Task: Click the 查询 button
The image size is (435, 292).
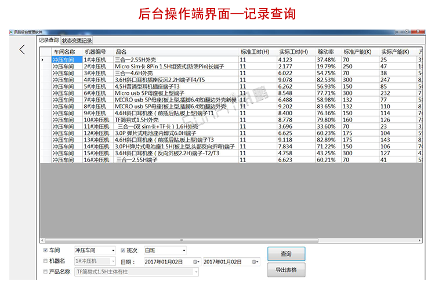Action: [x=286, y=254]
